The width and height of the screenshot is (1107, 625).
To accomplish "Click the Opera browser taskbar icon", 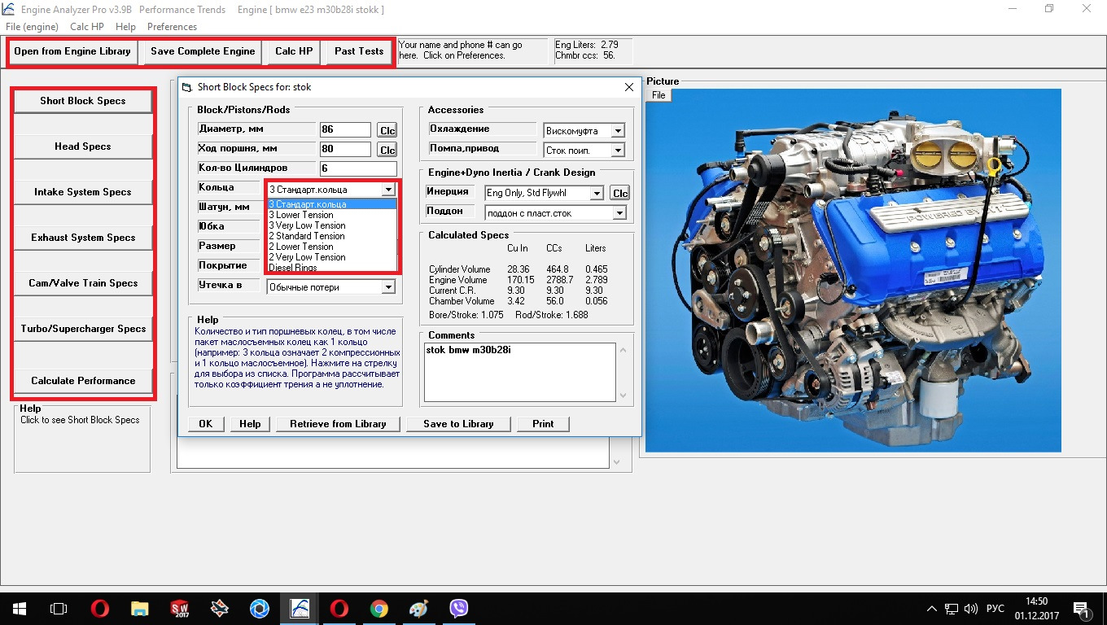I will pos(100,608).
